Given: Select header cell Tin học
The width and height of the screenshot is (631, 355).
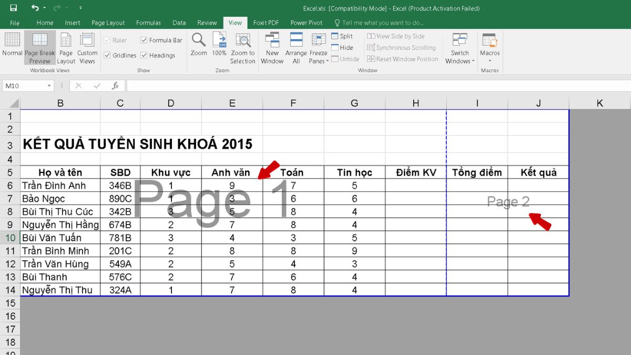Looking at the screenshot, I should tap(354, 173).
